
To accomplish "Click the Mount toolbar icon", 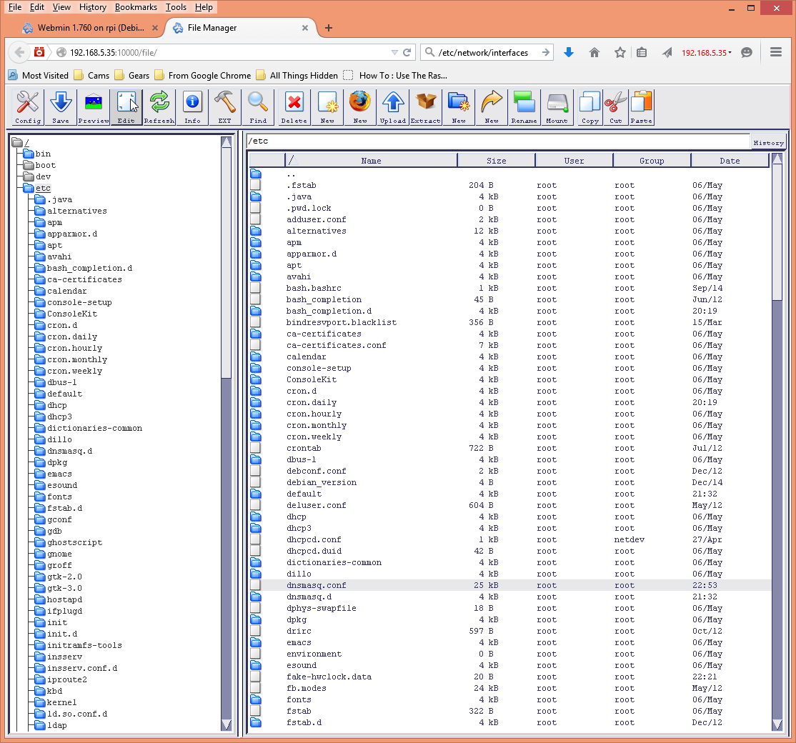I will point(557,106).
